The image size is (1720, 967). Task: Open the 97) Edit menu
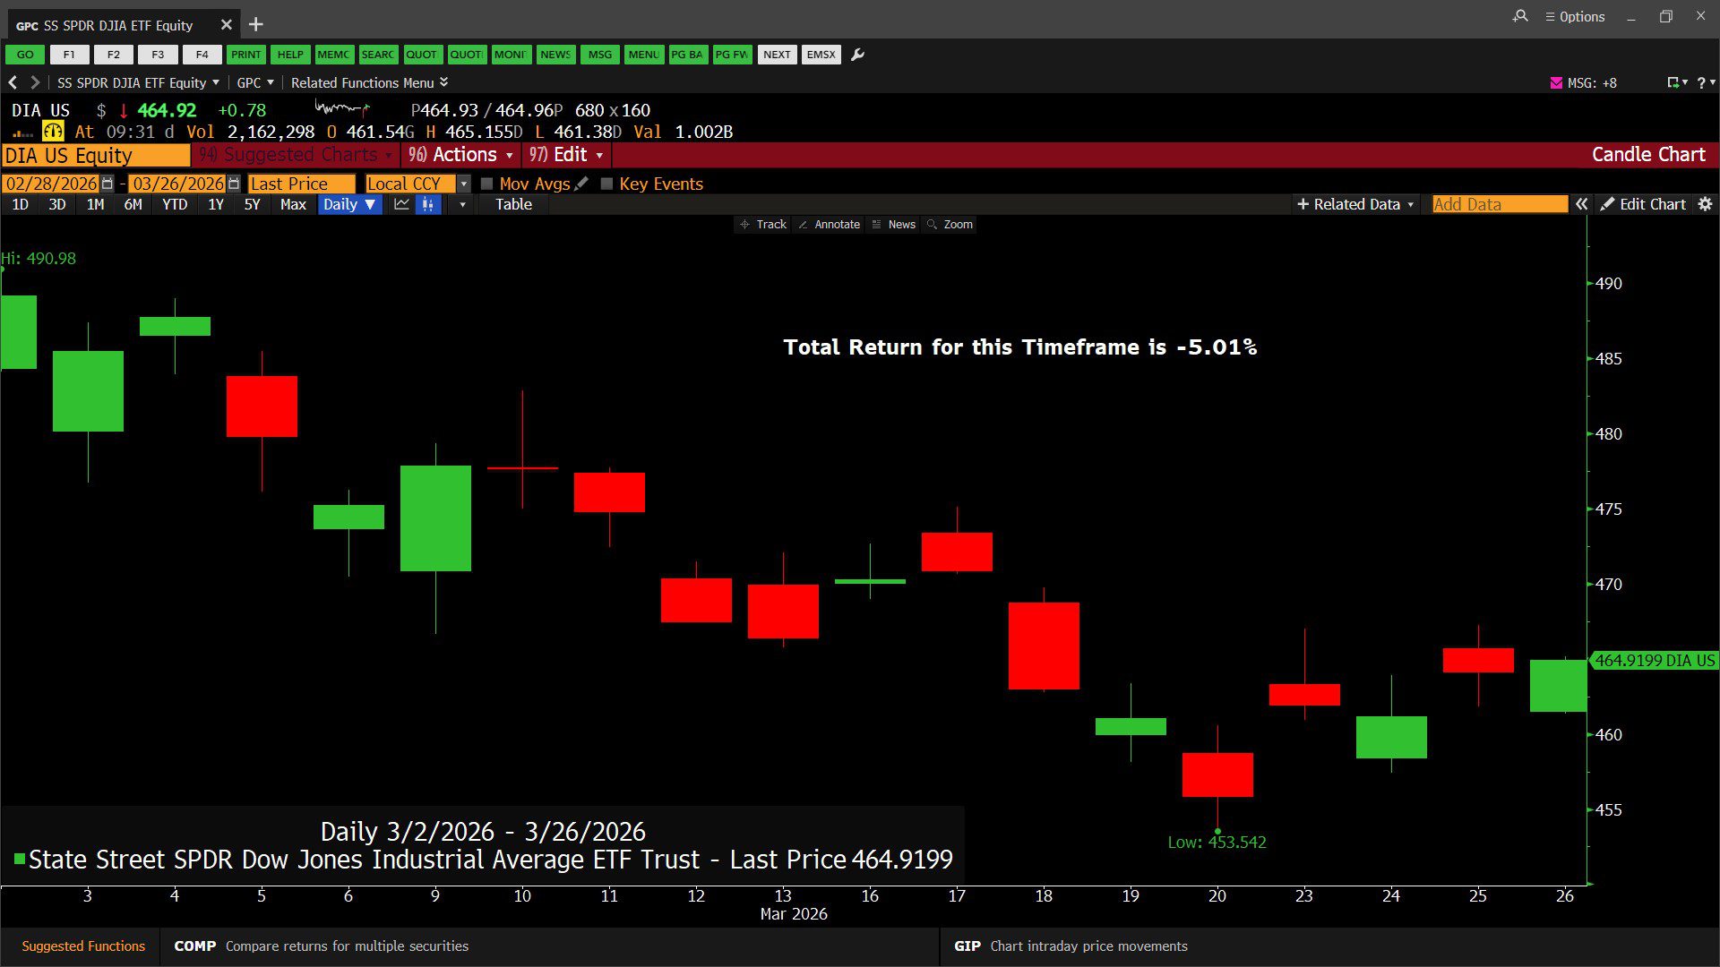(565, 155)
